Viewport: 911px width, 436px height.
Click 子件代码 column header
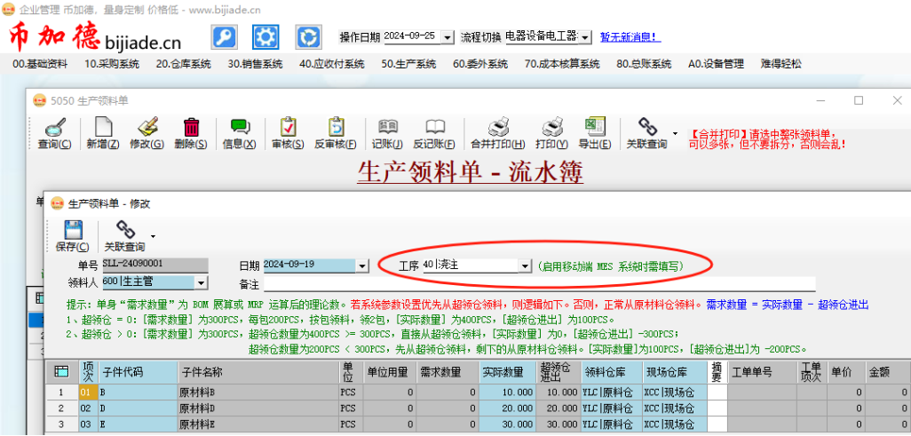[139, 372]
